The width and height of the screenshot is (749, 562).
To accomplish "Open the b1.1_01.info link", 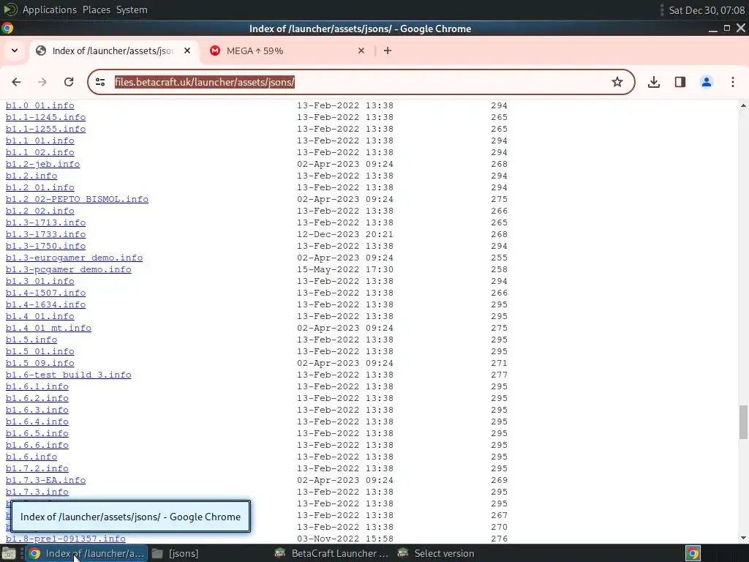I will [40, 140].
